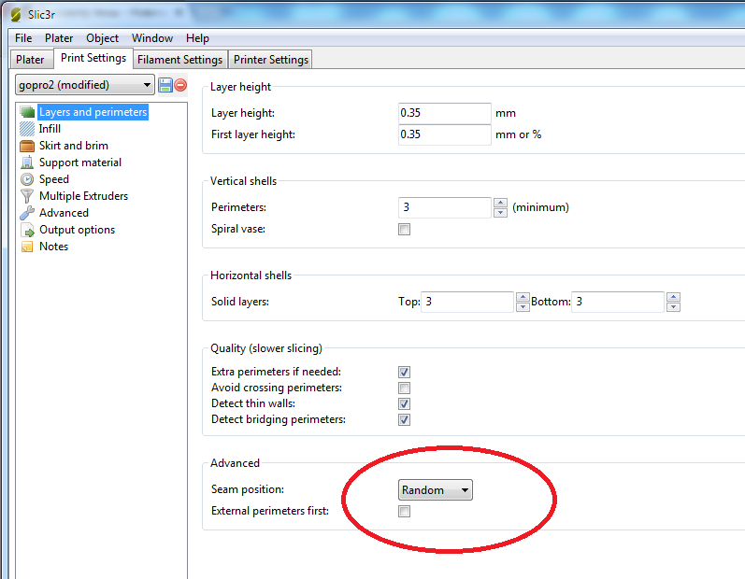The image size is (745, 579).
Task: Open the Multiple Extruders section
Action: 83,196
